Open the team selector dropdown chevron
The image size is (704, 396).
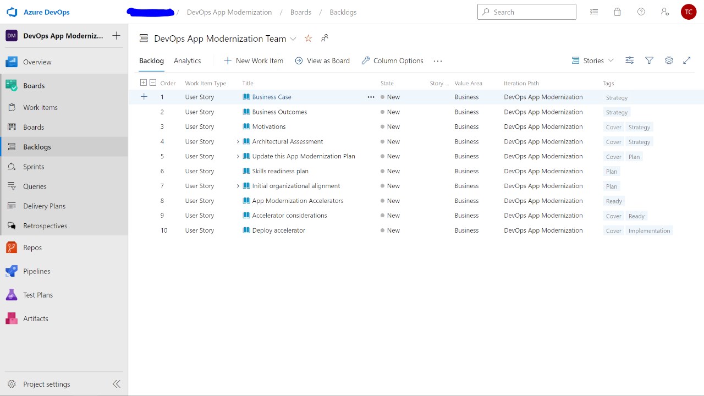(293, 39)
